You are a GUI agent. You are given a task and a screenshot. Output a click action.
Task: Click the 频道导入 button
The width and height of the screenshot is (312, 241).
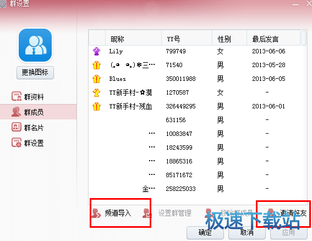tap(111, 213)
